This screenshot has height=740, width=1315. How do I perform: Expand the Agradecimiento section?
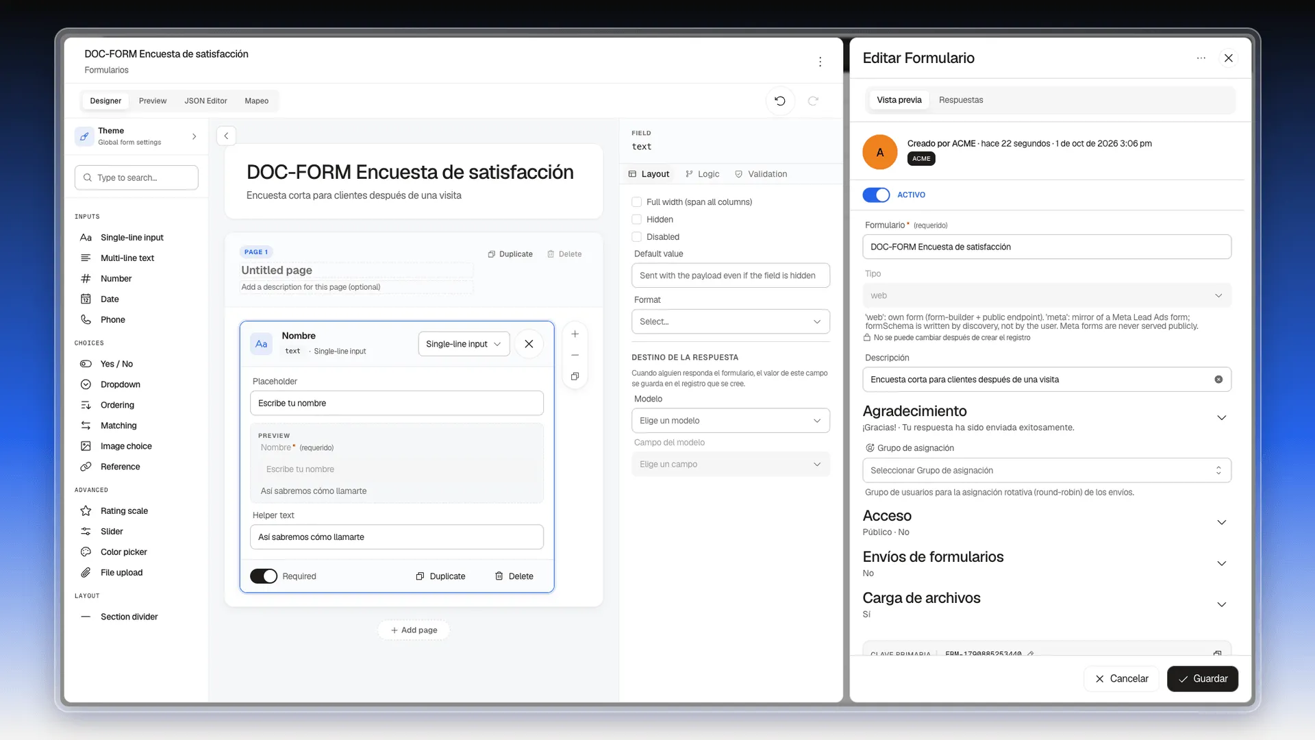point(1221,418)
